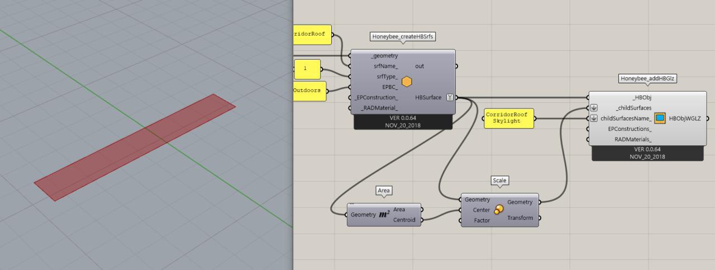Select the red surface in Rhino viewport
This screenshot has width=715, height=270.
135,147
